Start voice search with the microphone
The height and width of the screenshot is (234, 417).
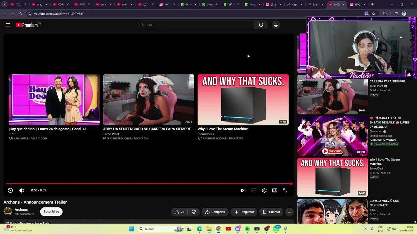(276, 25)
